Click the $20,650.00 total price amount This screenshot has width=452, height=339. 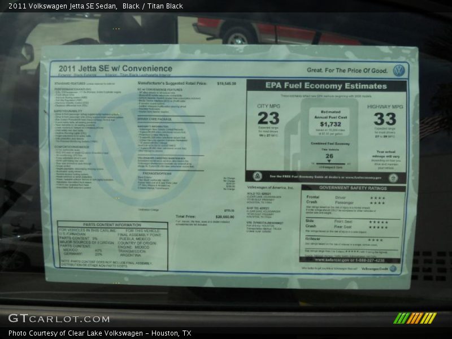(x=225, y=217)
